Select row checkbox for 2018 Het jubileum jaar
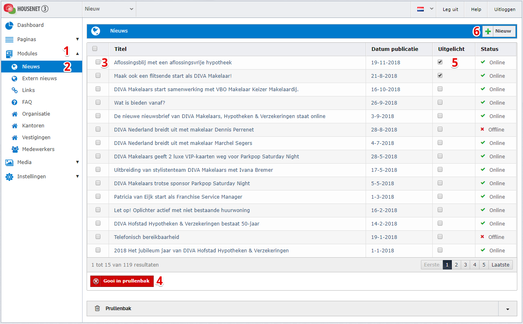Image resolution: width=523 pixels, height=324 pixels. (x=98, y=250)
